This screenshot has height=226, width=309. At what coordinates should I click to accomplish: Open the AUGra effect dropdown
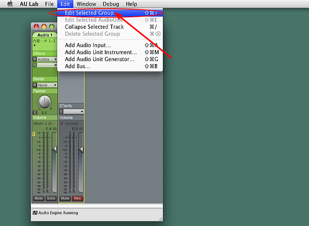click(47, 60)
